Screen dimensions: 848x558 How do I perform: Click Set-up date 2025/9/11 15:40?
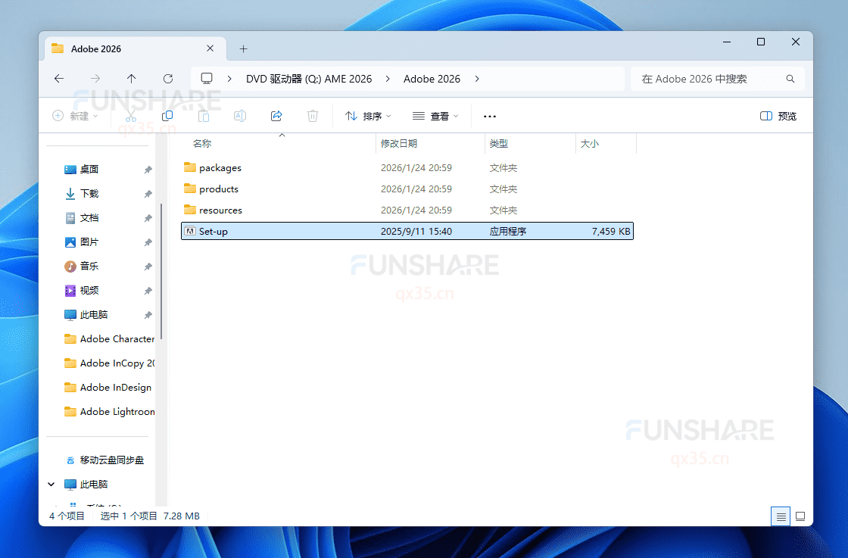[x=416, y=232]
